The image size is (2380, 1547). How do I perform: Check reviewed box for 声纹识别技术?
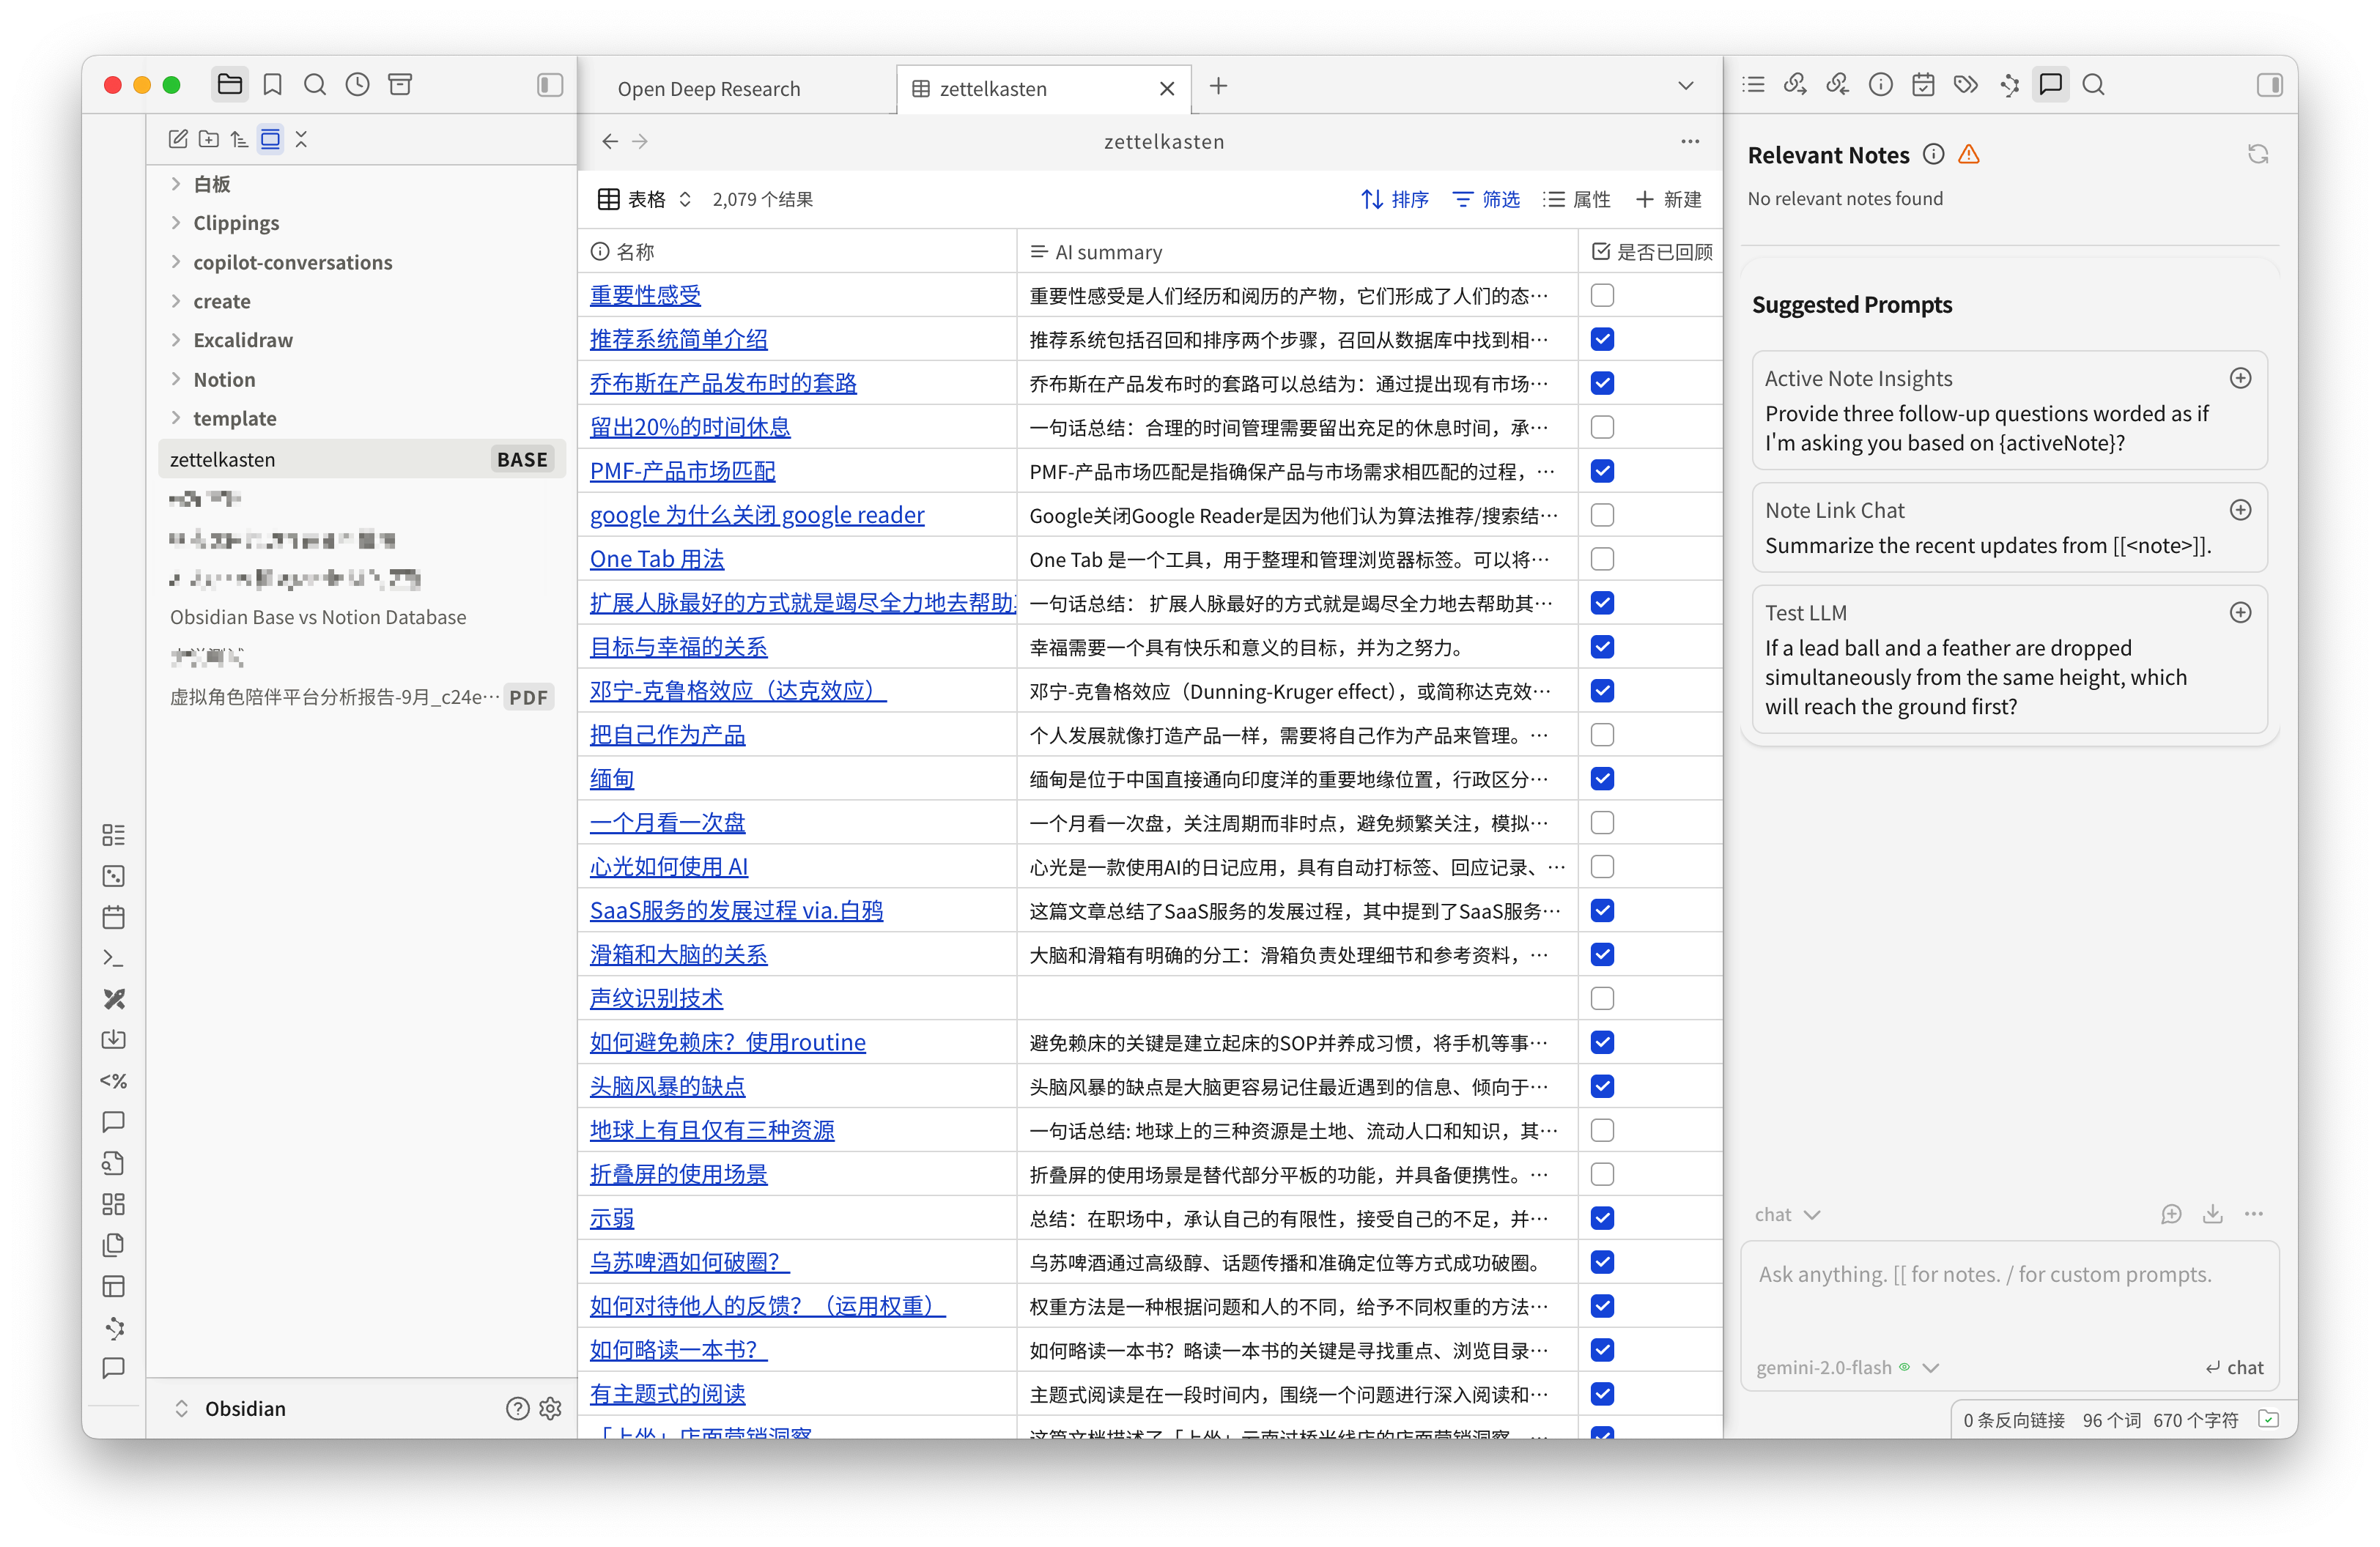pyautogui.click(x=1602, y=998)
